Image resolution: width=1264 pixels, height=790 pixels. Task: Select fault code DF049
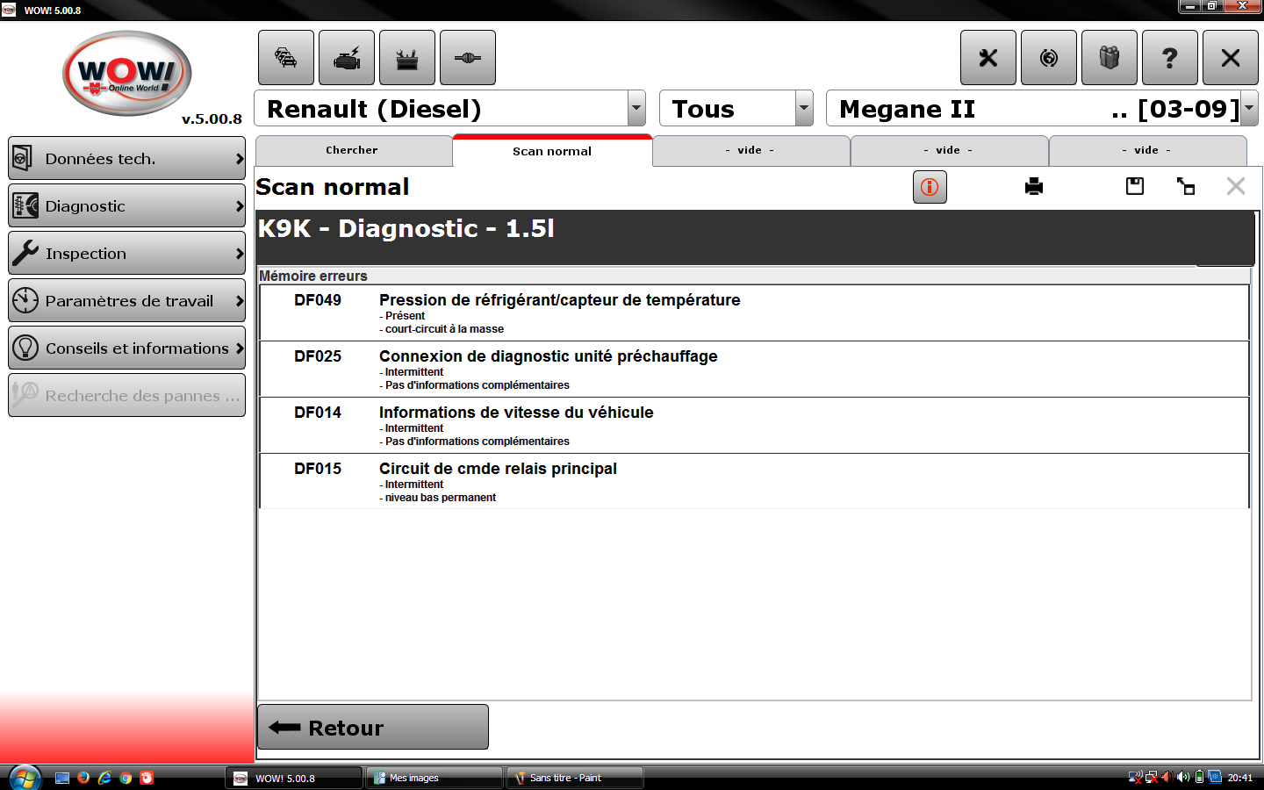[318, 300]
